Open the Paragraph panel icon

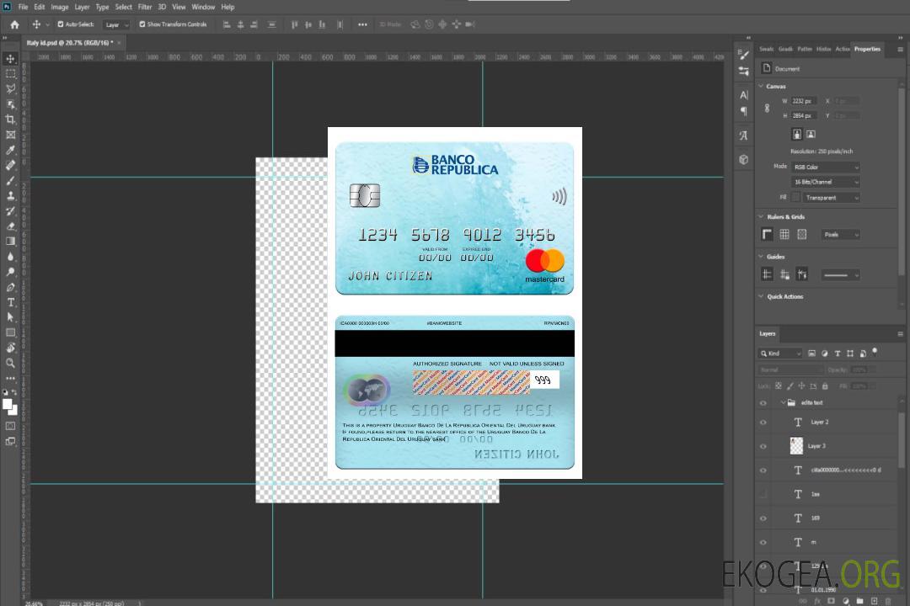point(743,111)
